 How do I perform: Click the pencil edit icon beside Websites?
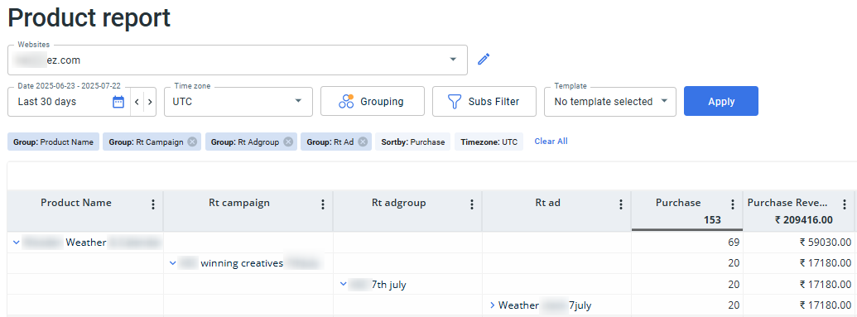coord(484,59)
